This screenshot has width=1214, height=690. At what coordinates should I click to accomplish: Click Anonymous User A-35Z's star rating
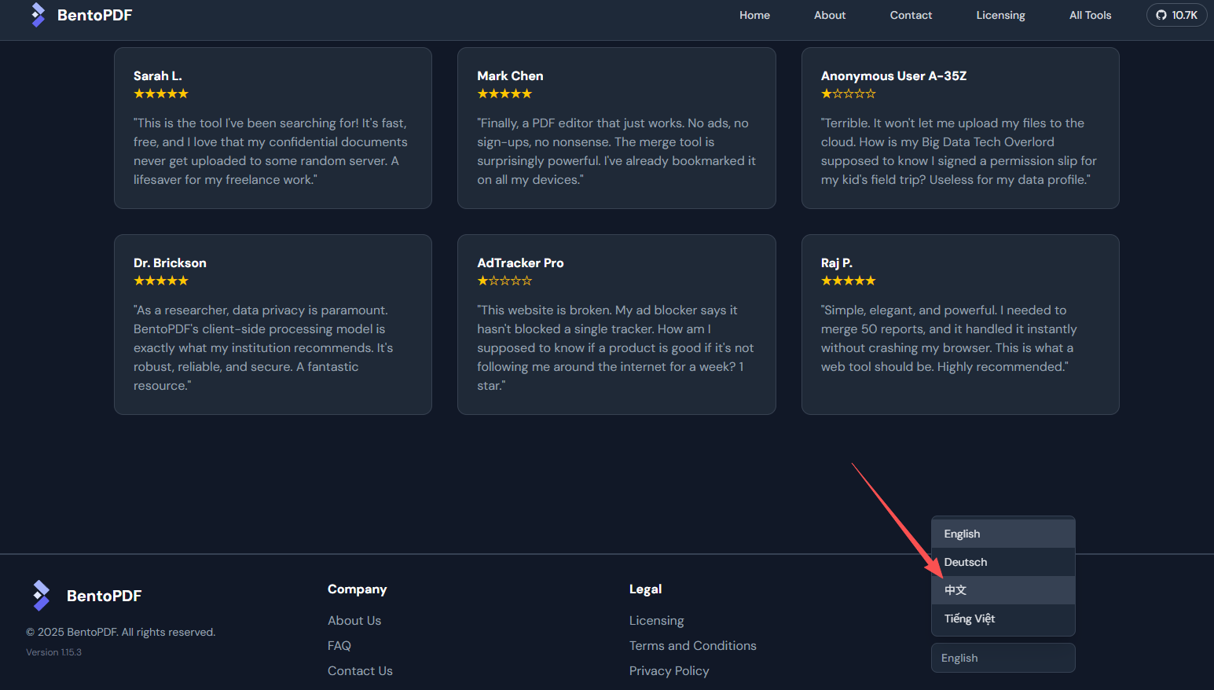[x=848, y=94]
